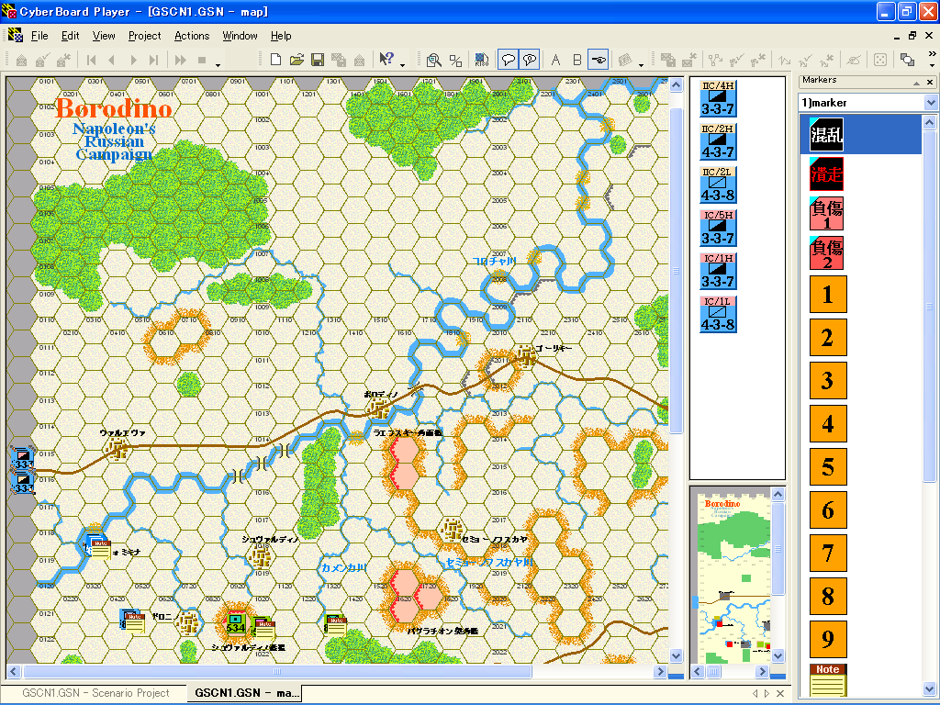Click the green 534 unit on the map

236,623
